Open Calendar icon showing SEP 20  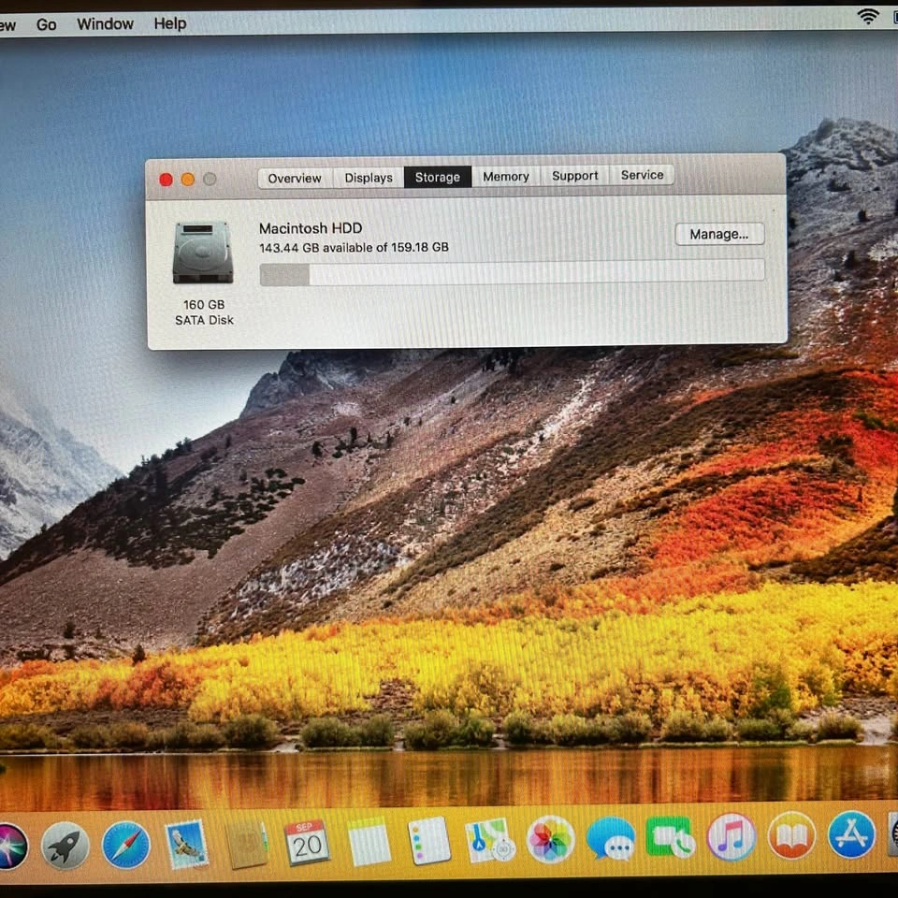point(308,843)
